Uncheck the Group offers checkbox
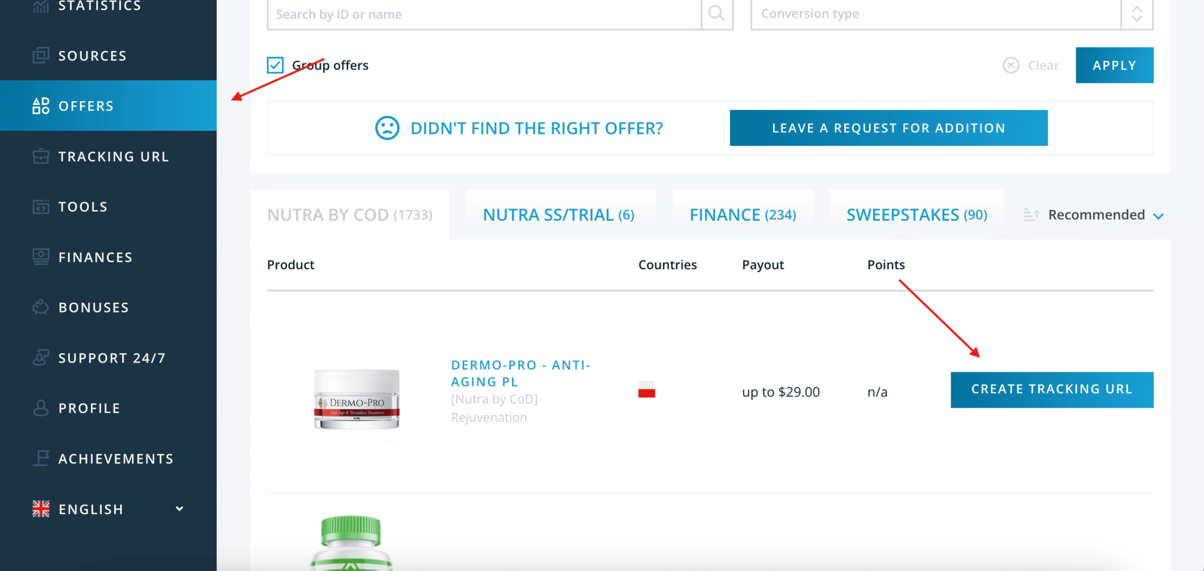The width and height of the screenshot is (1204, 571). click(275, 65)
